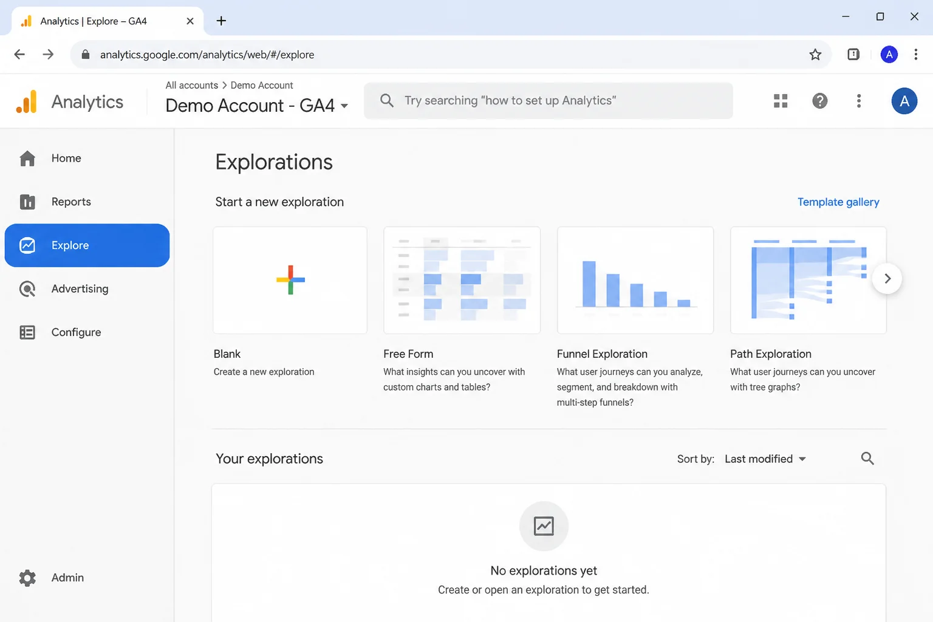Select the Advertising menu item
The height and width of the screenshot is (622, 933).
(x=87, y=289)
